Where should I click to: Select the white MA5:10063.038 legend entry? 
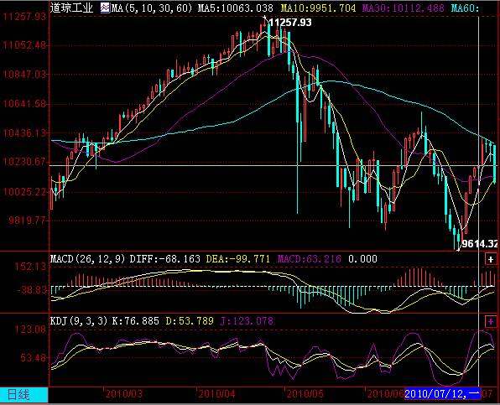(x=236, y=8)
